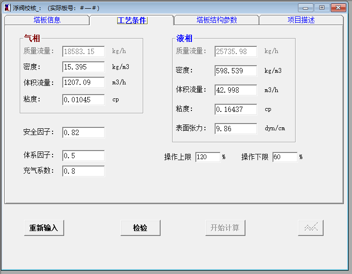Click gas phase 粘度 field 0.01045
Viewport: 352px width, 274px height.
[83, 100]
